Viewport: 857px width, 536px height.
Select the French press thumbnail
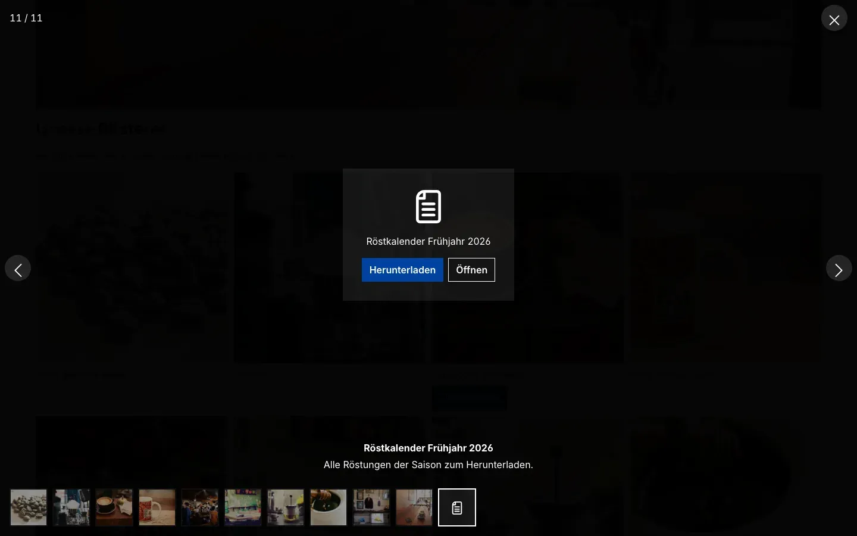286,507
